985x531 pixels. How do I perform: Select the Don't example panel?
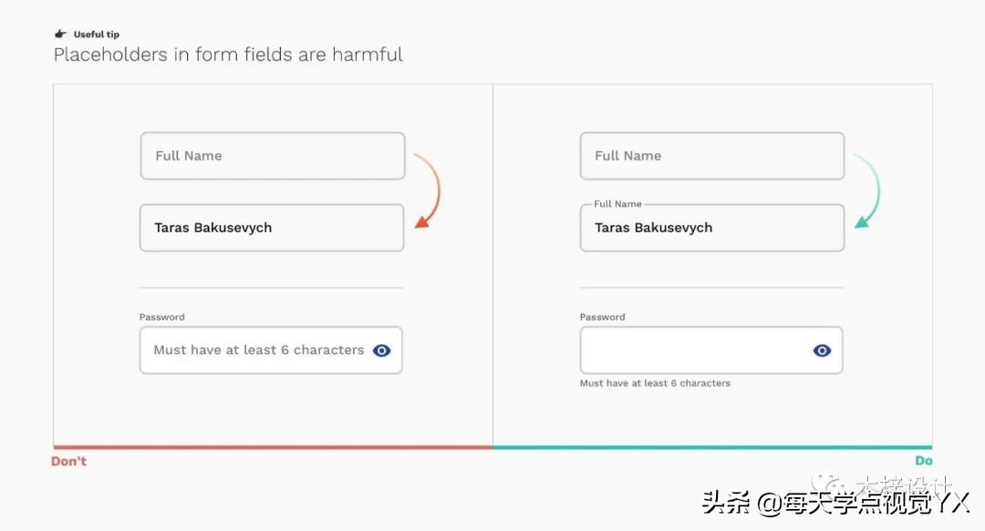click(x=274, y=264)
